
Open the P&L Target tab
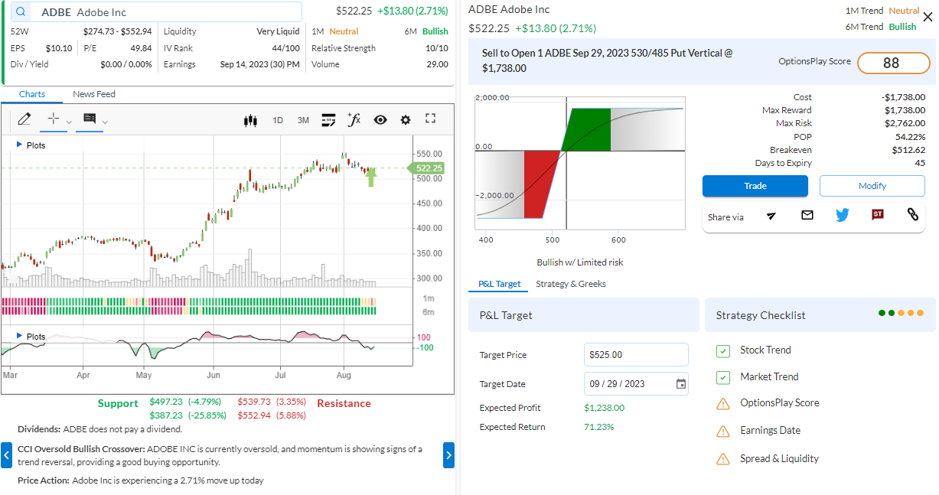pyautogui.click(x=500, y=284)
